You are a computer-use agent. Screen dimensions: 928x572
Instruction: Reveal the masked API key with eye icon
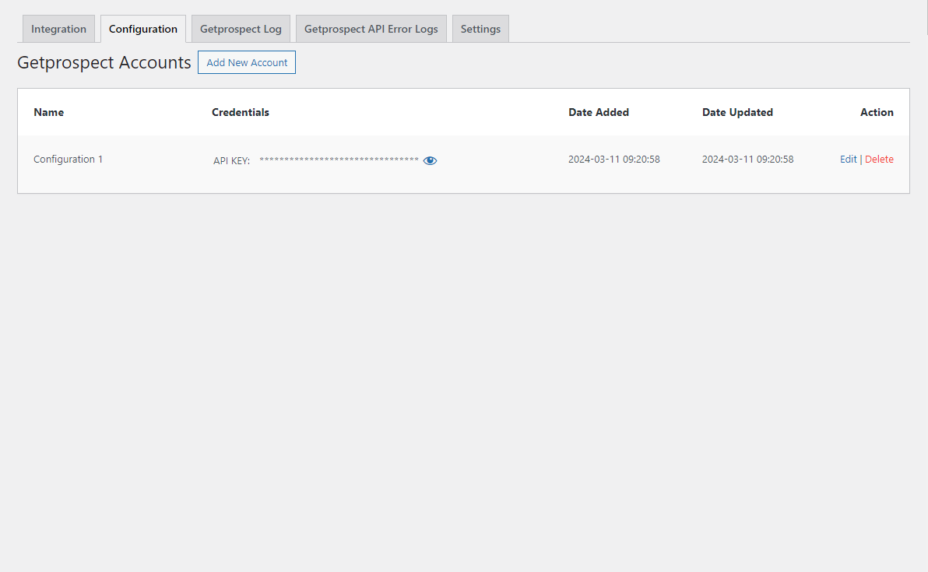click(430, 160)
